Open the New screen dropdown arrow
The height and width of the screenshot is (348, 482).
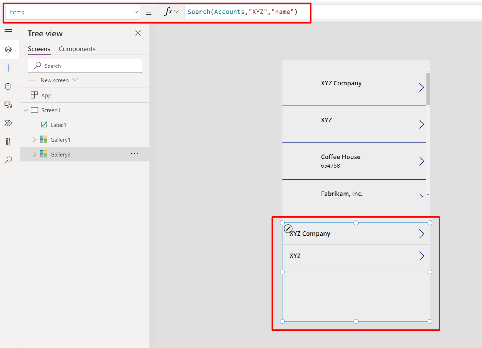(x=75, y=80)
